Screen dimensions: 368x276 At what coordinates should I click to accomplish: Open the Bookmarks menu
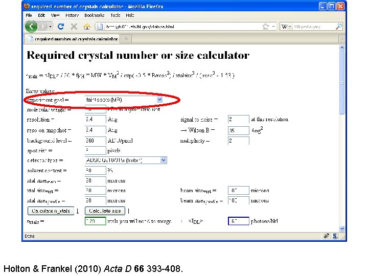tap(95, 15)
